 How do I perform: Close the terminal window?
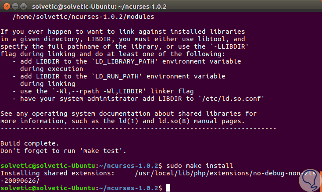(6, 6)
